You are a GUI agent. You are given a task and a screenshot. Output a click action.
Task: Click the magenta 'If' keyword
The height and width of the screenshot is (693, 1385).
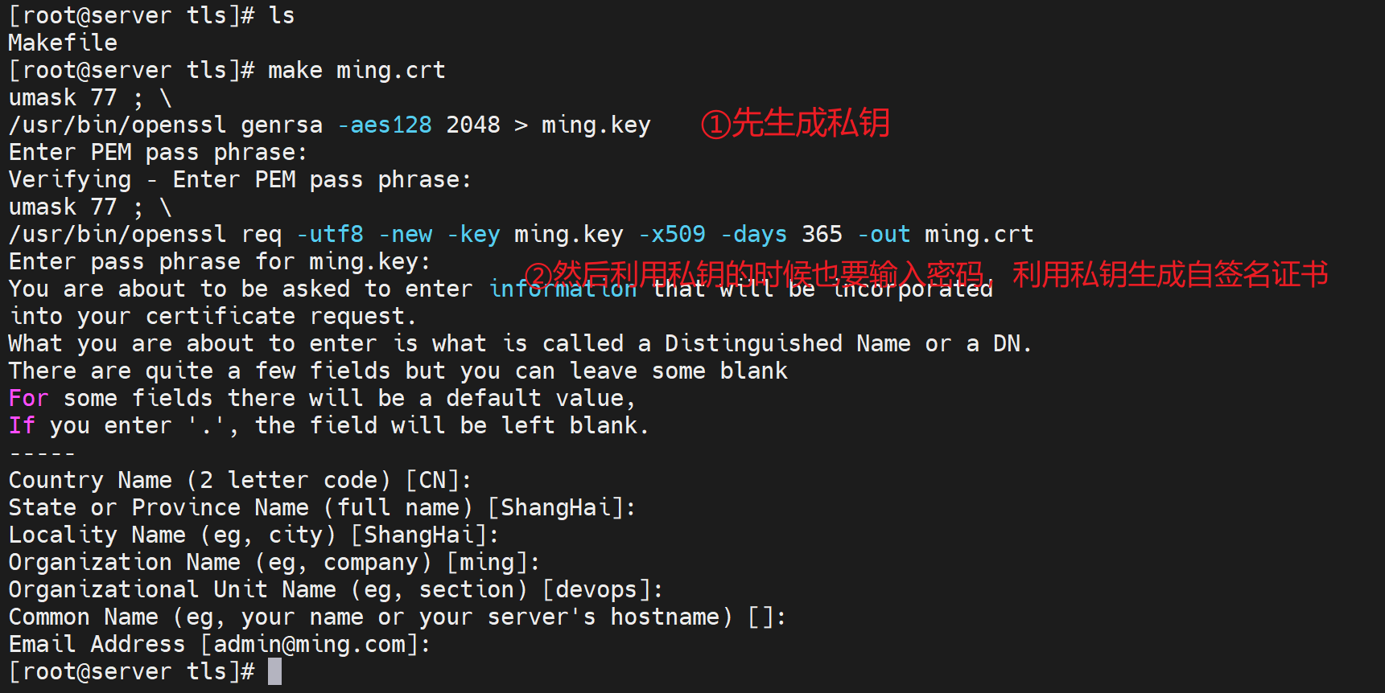22,425
